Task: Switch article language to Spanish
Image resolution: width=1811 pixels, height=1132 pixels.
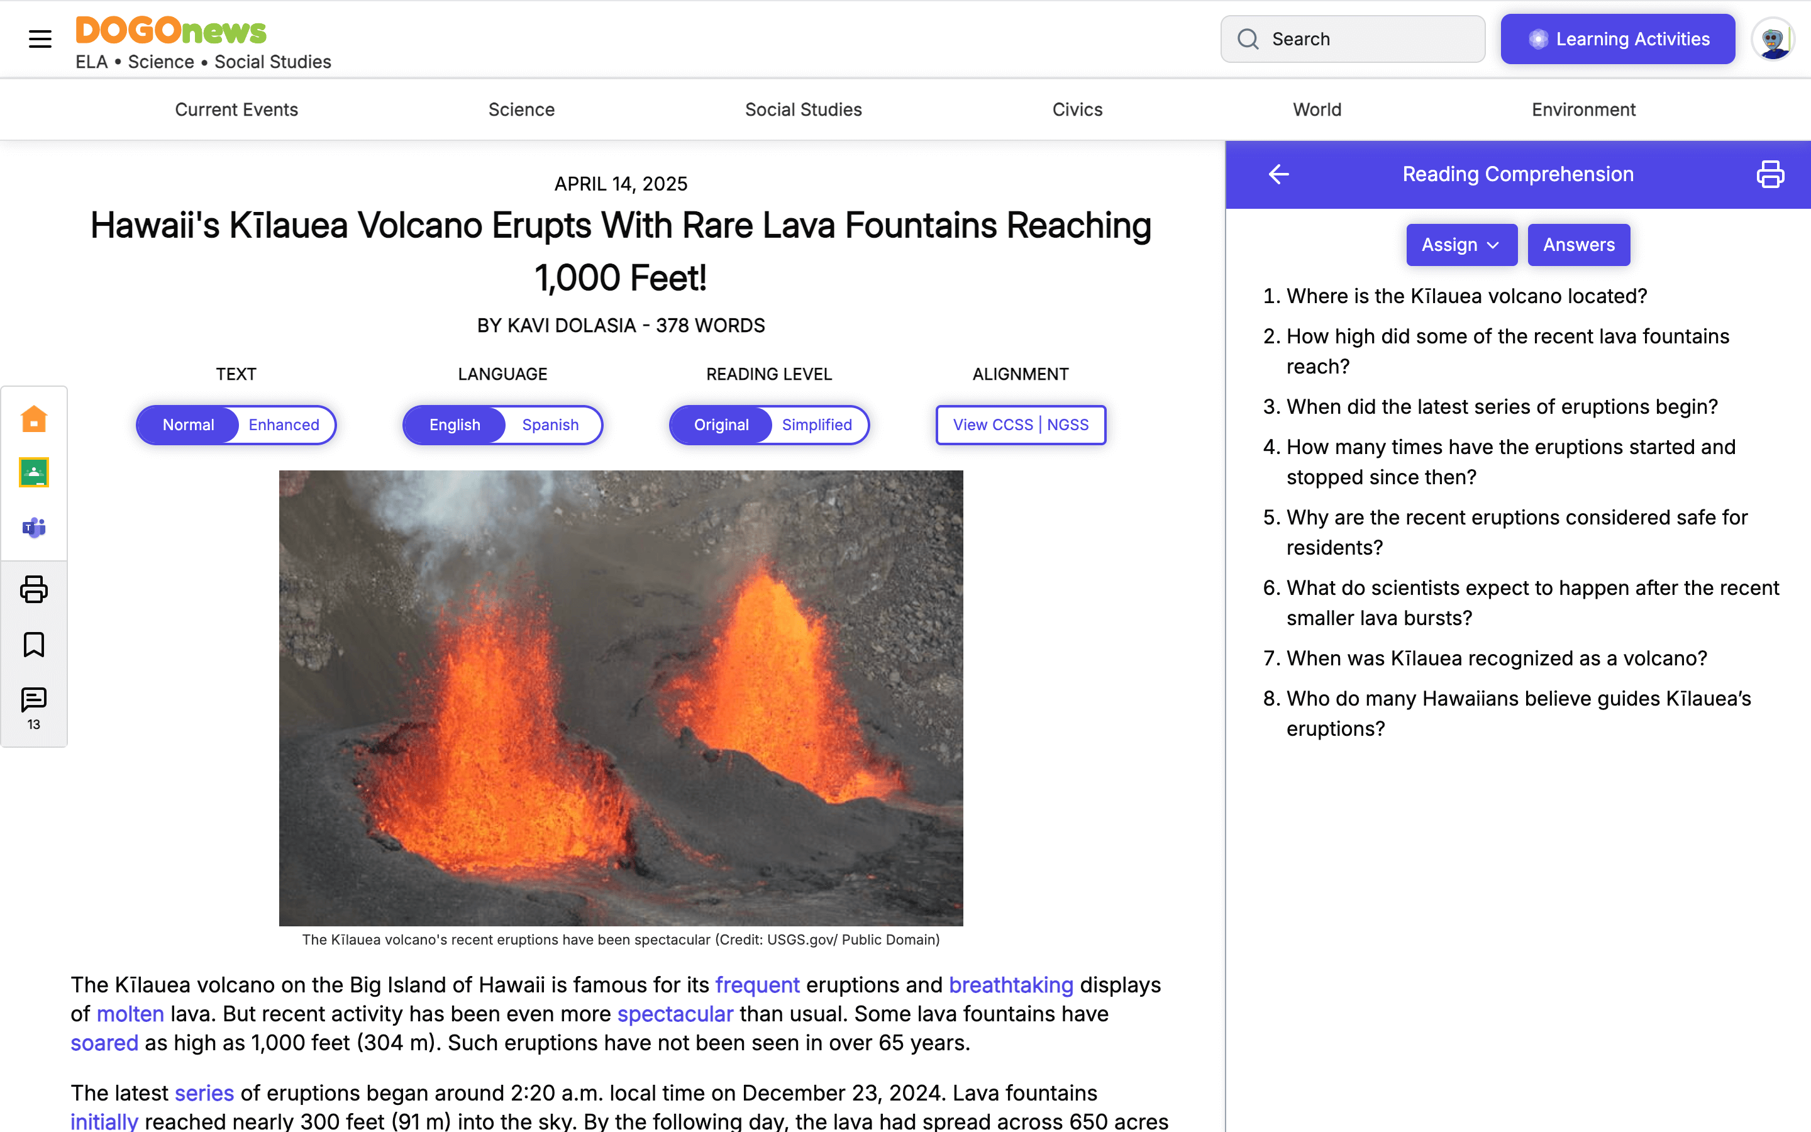Action: (x=550, y=425)
